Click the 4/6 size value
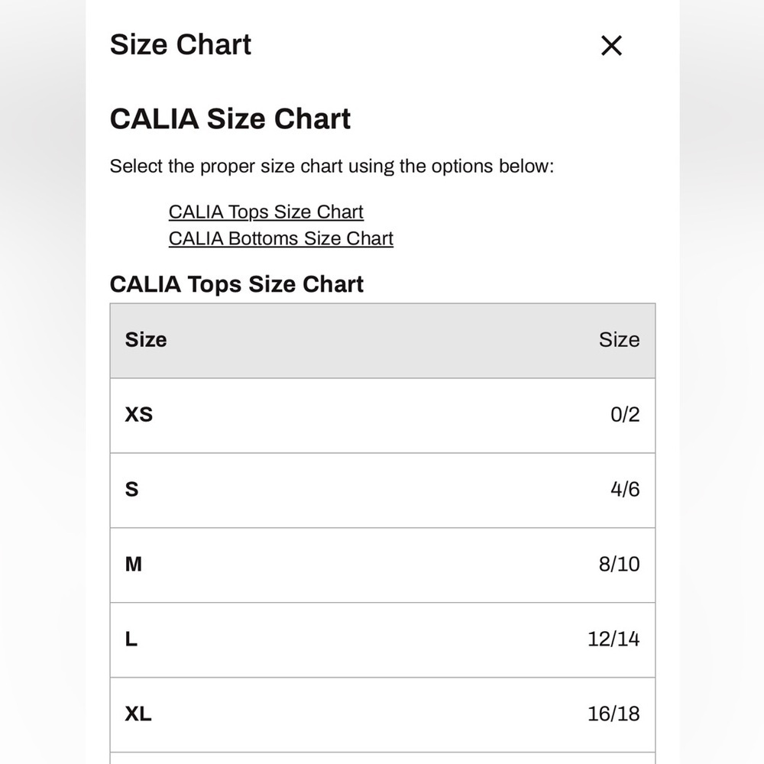The image size is (764, 764). [625, 489]
